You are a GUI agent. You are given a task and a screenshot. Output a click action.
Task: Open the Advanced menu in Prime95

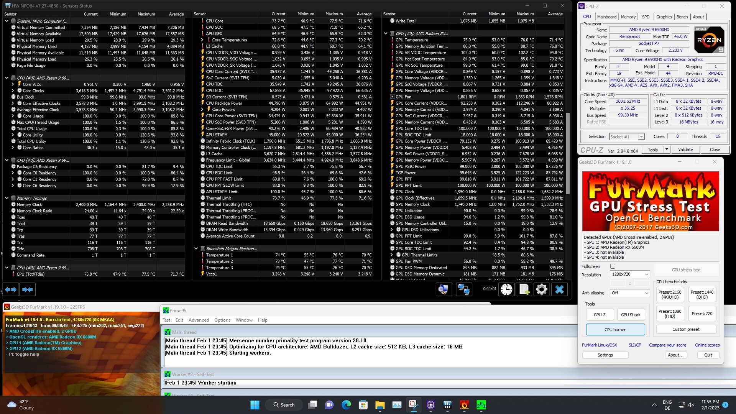(x=199, y=320)
